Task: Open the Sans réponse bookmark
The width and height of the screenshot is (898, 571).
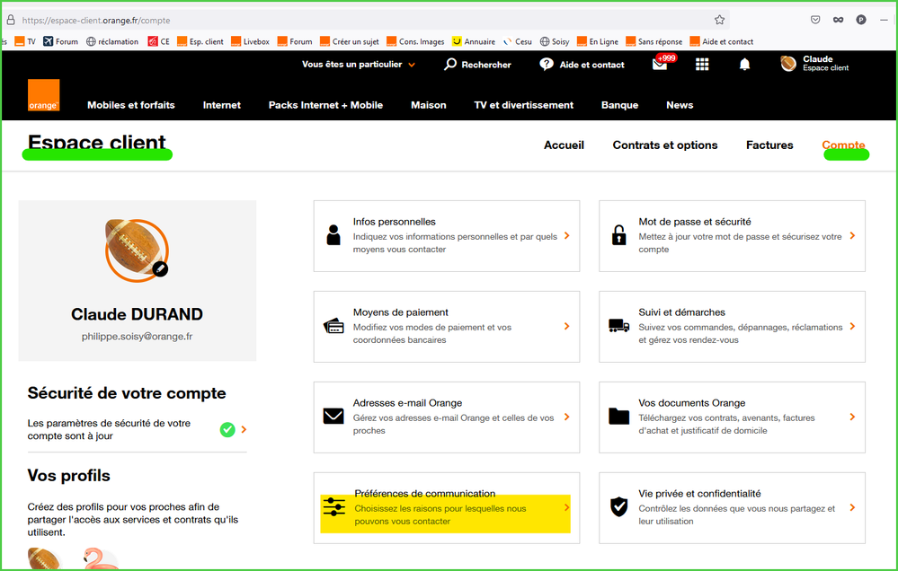Action: coord(654,41)
